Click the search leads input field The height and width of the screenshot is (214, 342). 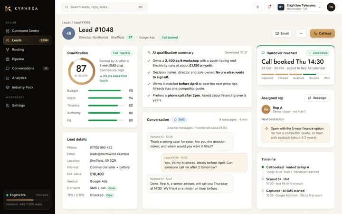[104, 7]
